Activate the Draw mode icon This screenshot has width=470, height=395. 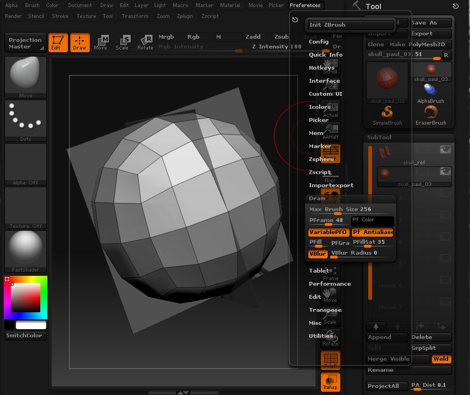click(81, 44)
